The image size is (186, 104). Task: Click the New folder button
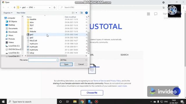click(x=21, y=13)
